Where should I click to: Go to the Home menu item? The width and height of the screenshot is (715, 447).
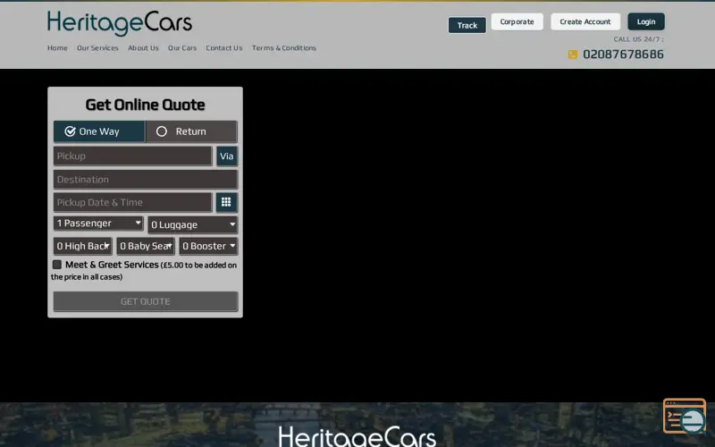tap(57, 48)
